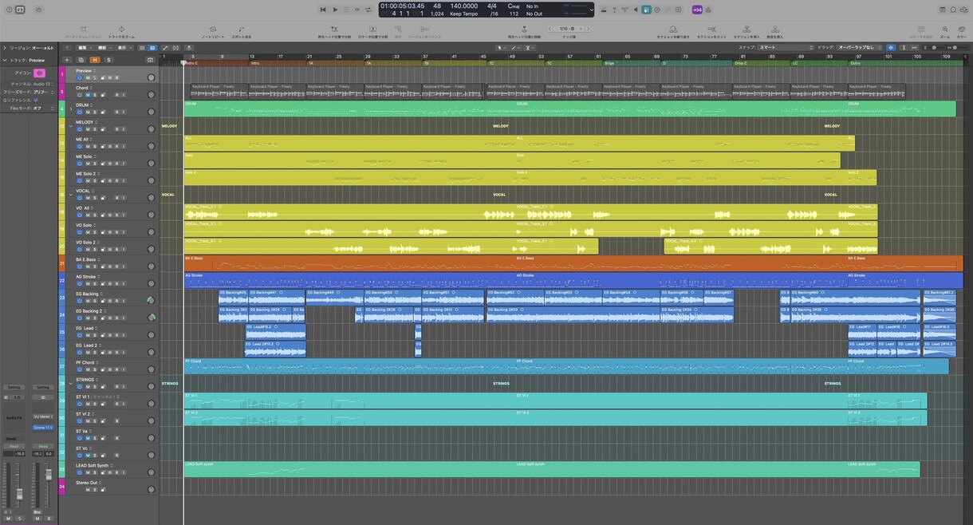Screen dimensions: 973x525
Task: Split regions at playhead with scissors icon
Action: point(334,32)
